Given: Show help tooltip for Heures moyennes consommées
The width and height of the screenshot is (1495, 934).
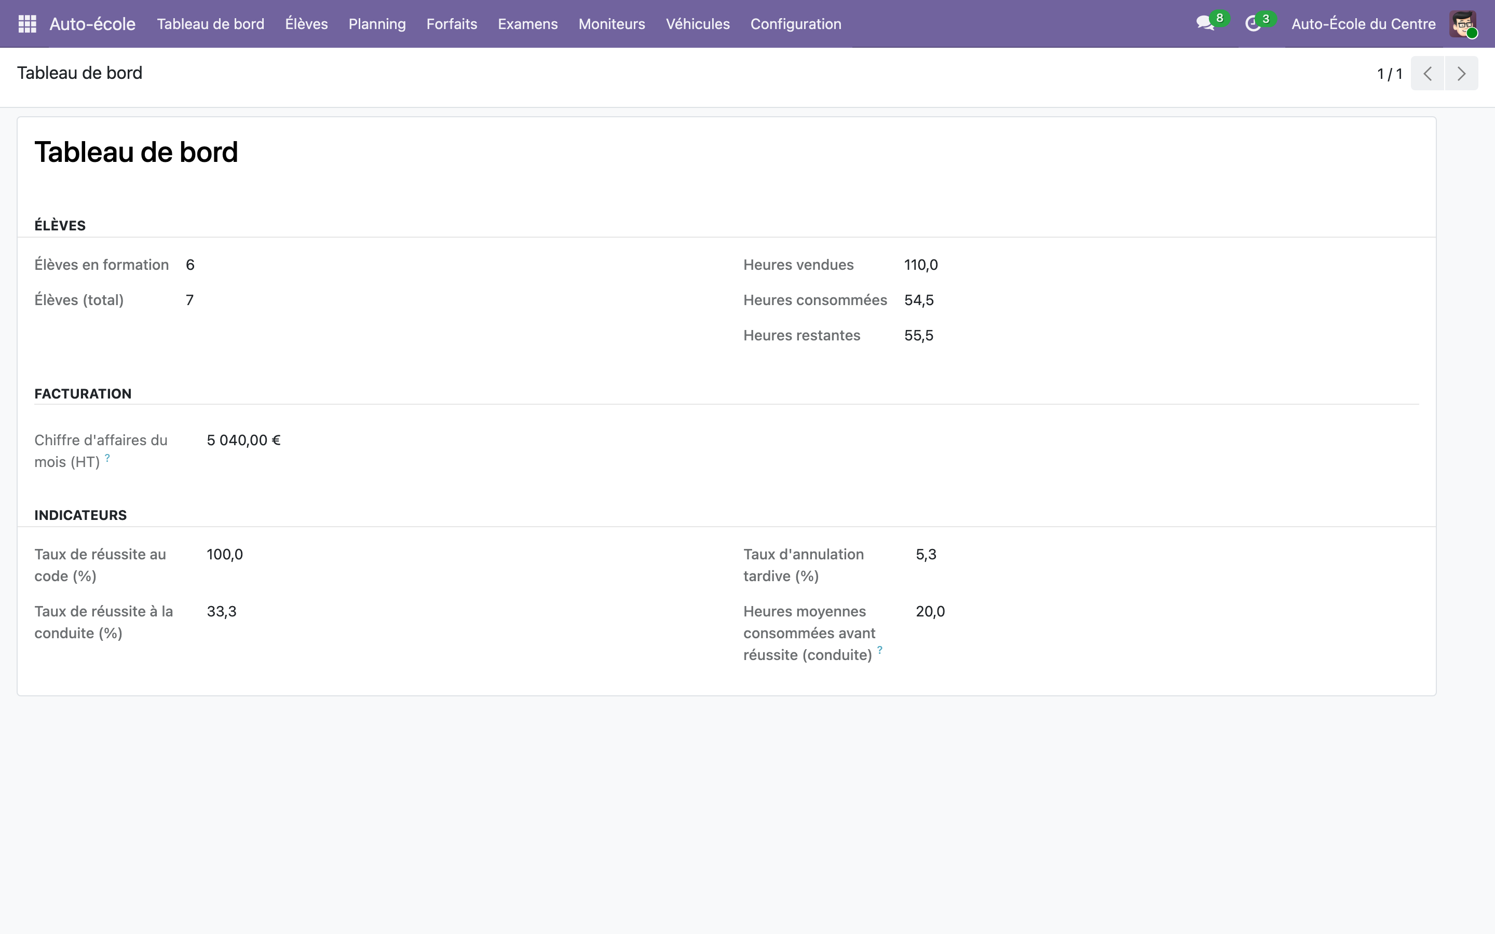Looking at the screenshot, I should [880, 650].
